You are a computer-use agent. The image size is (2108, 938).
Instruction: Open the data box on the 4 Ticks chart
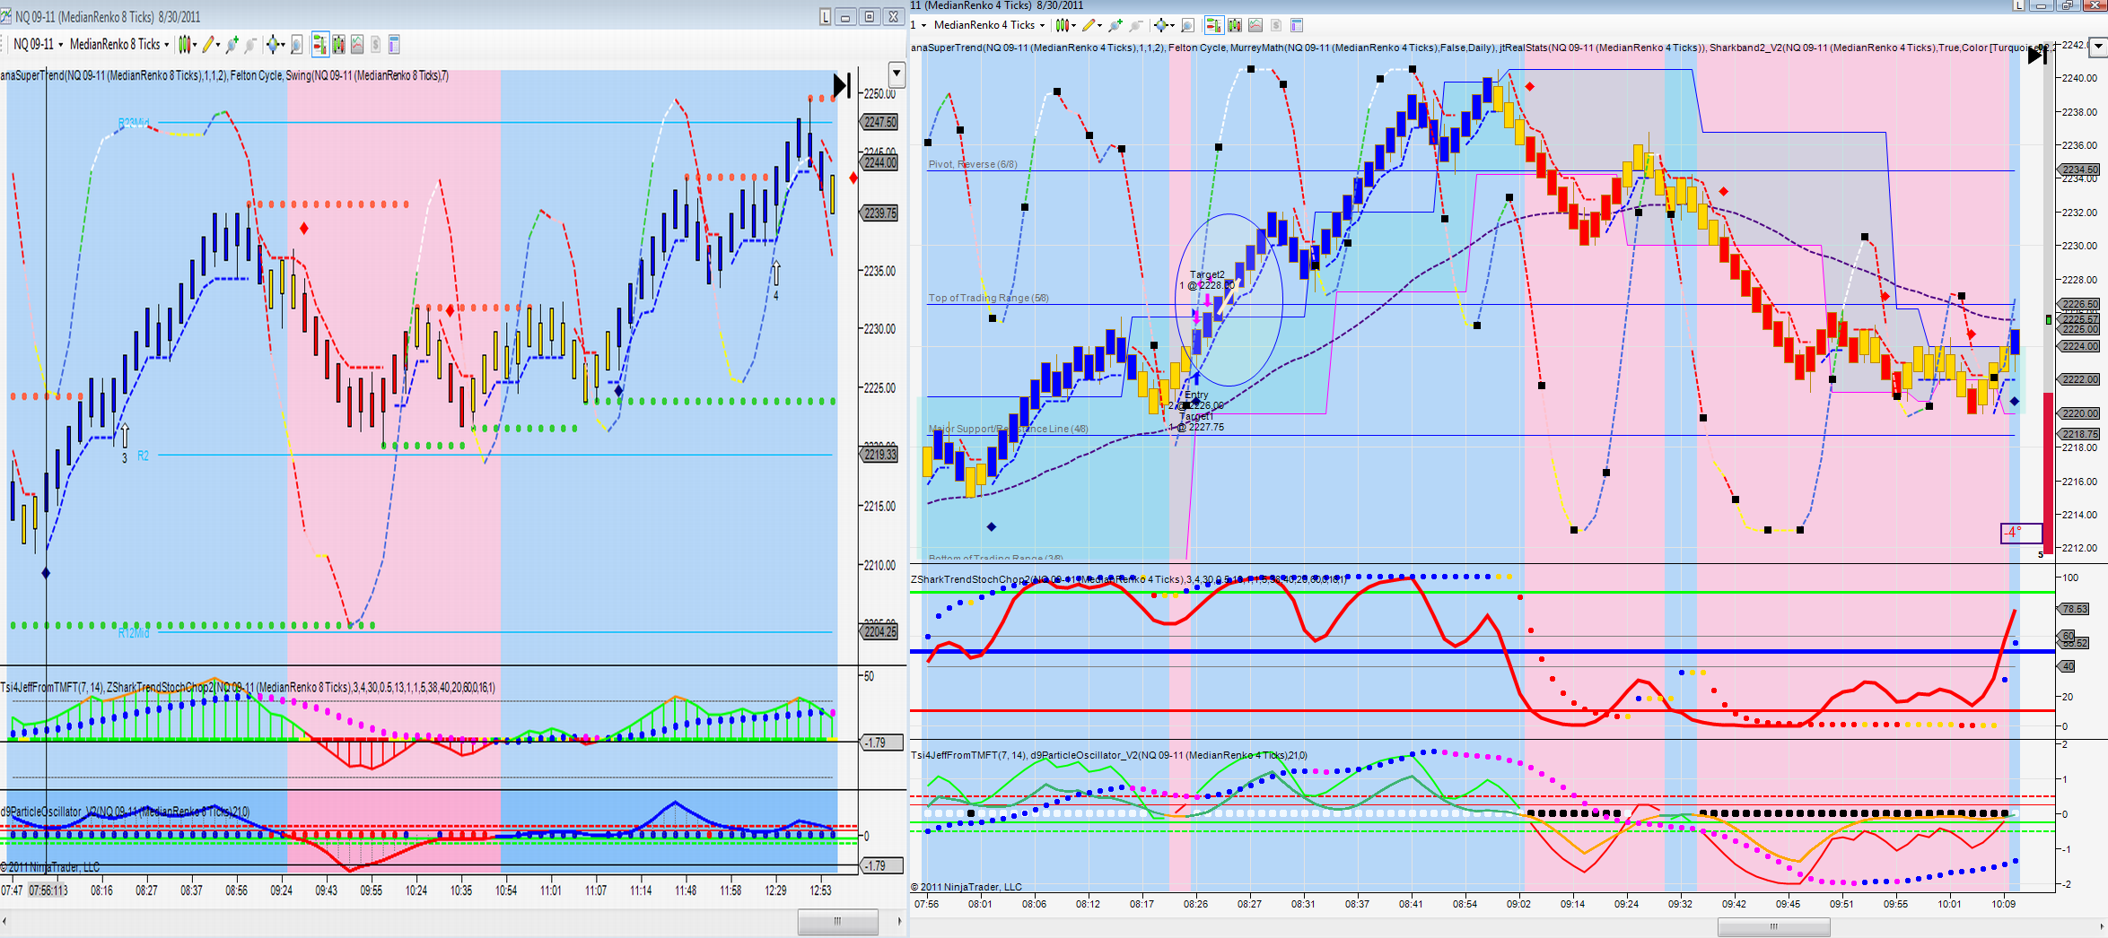(1187, 25)
